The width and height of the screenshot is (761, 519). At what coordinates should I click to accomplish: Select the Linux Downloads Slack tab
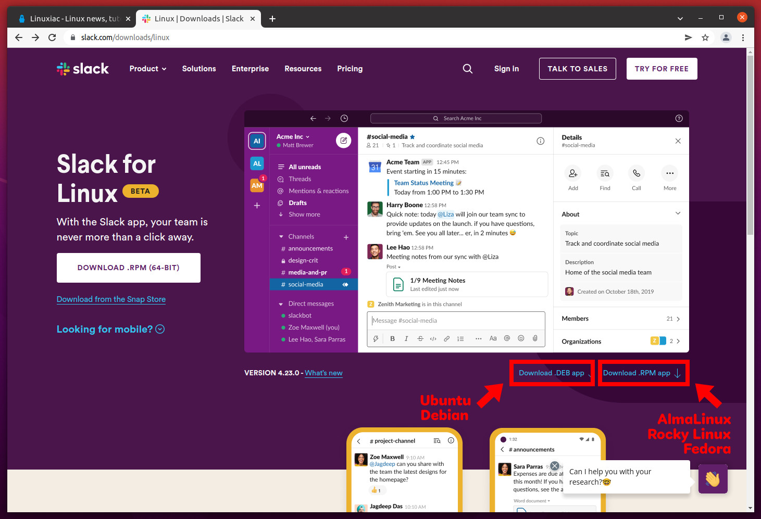tap(198, 19)
